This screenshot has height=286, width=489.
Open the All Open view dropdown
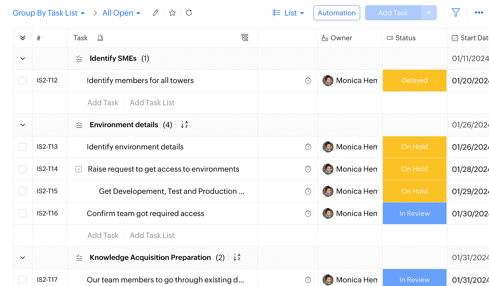pos(121,13)
